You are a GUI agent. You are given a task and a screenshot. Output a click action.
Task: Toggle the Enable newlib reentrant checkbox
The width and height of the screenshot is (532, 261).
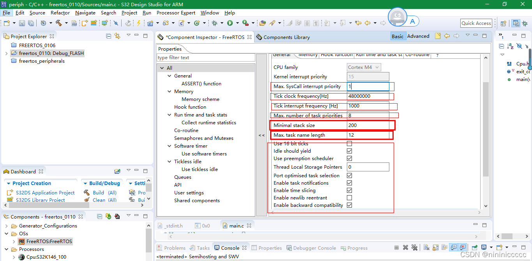[349, 198]
